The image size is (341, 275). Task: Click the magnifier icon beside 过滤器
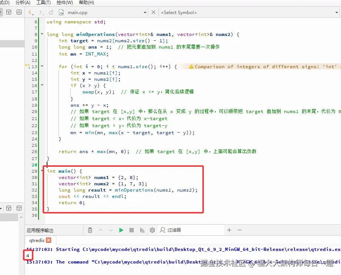[162, 230]
